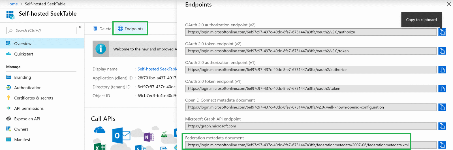Click the Call APIs heading
Screen dimensions: 453x150
click(103, 119)
